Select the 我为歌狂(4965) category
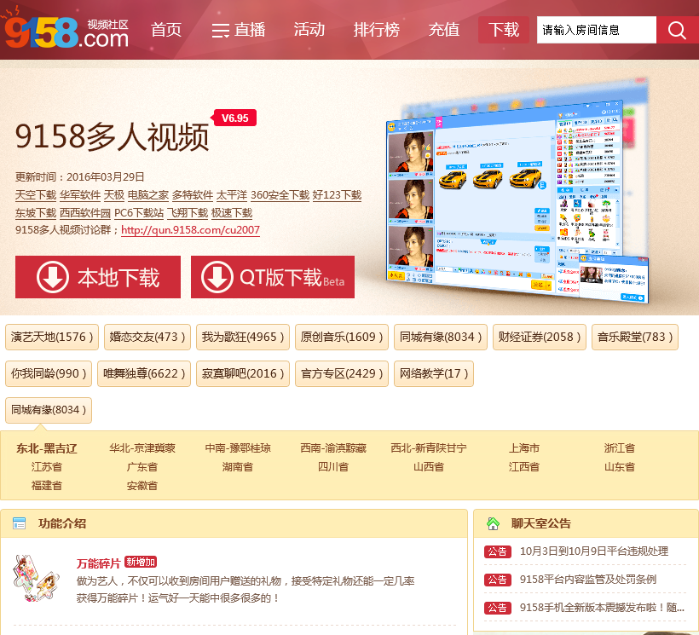The width and height of the screenshot is (699, 635). 243,337
